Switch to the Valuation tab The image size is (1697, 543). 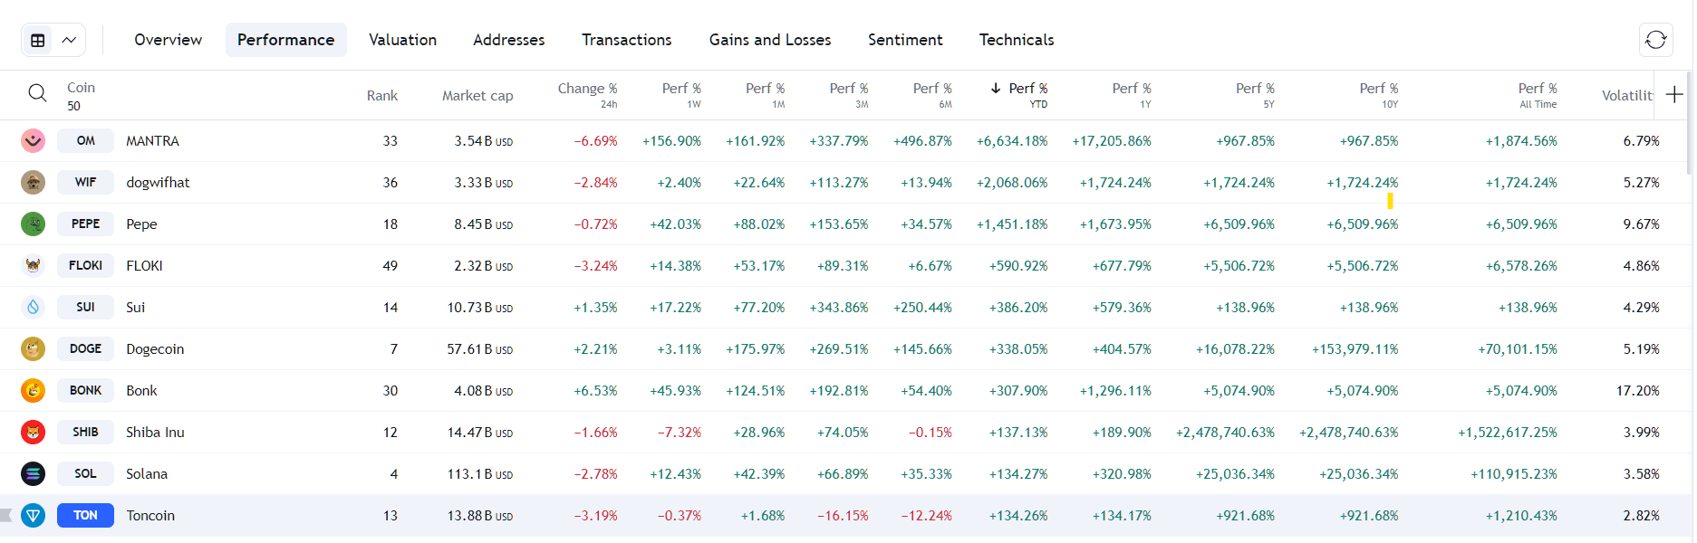tap(402, 40)
